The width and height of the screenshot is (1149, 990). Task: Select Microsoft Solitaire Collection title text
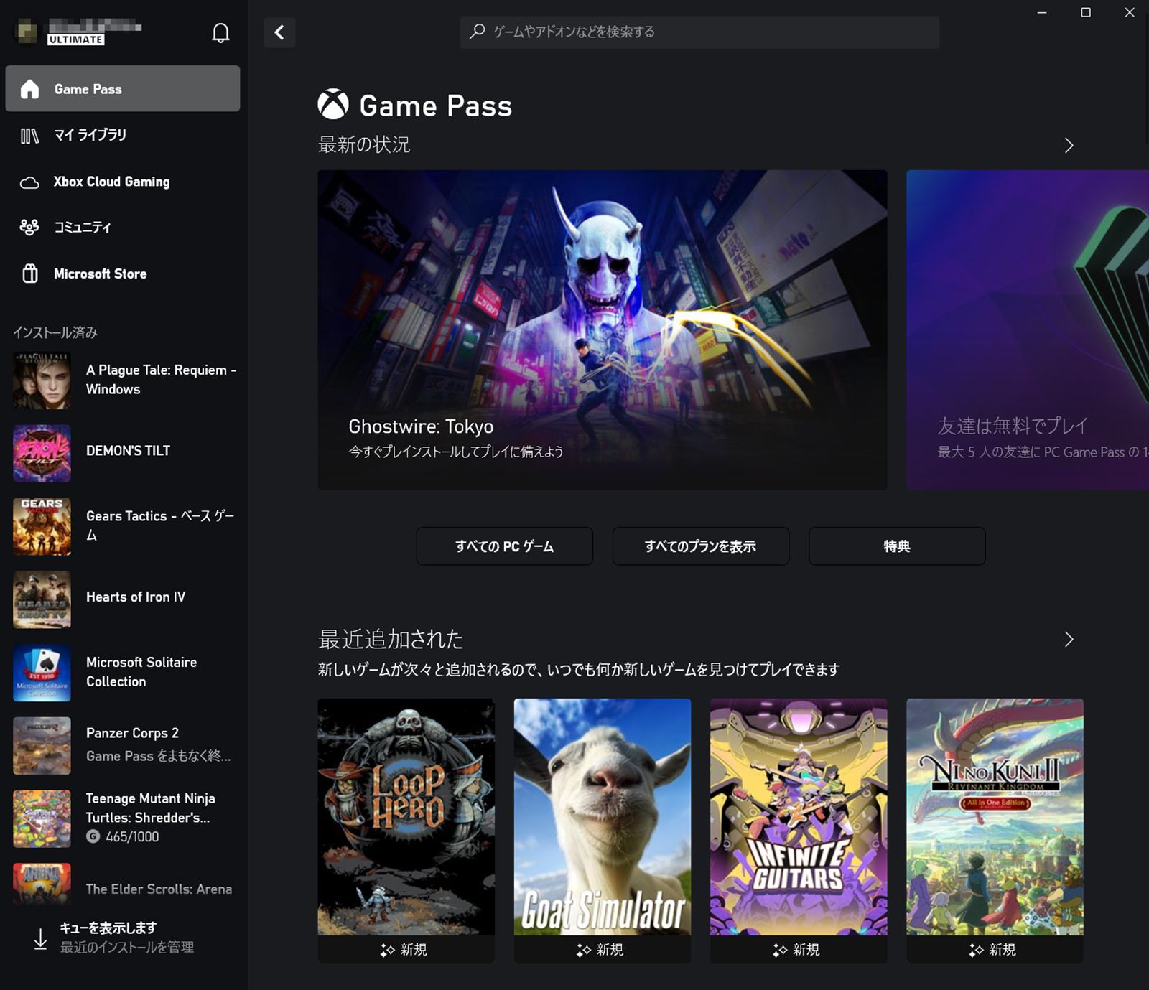(x=141, y=671)
